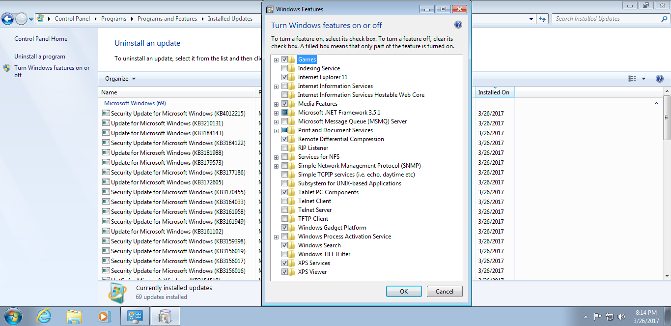Screen dimensions: 671x326
Task: Open the Uninstall a program link
Action: 40,57
